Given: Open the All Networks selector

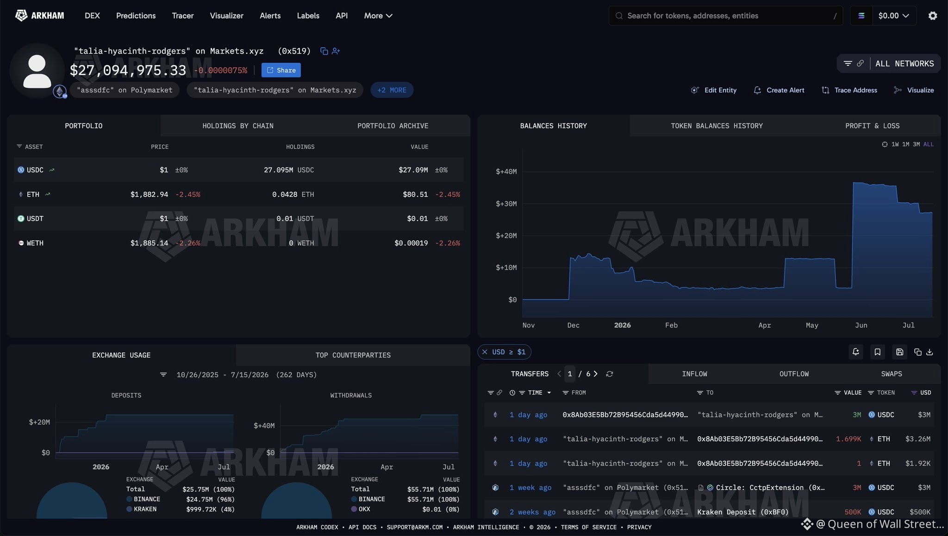Looking at the screenshot, I should click(904, 63).
